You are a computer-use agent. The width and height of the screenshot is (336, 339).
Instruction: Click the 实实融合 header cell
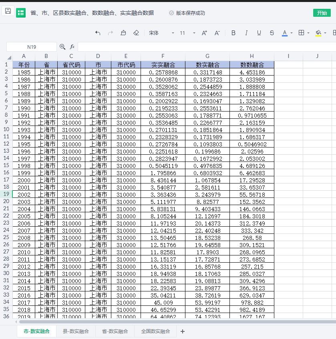click(163, 65)
